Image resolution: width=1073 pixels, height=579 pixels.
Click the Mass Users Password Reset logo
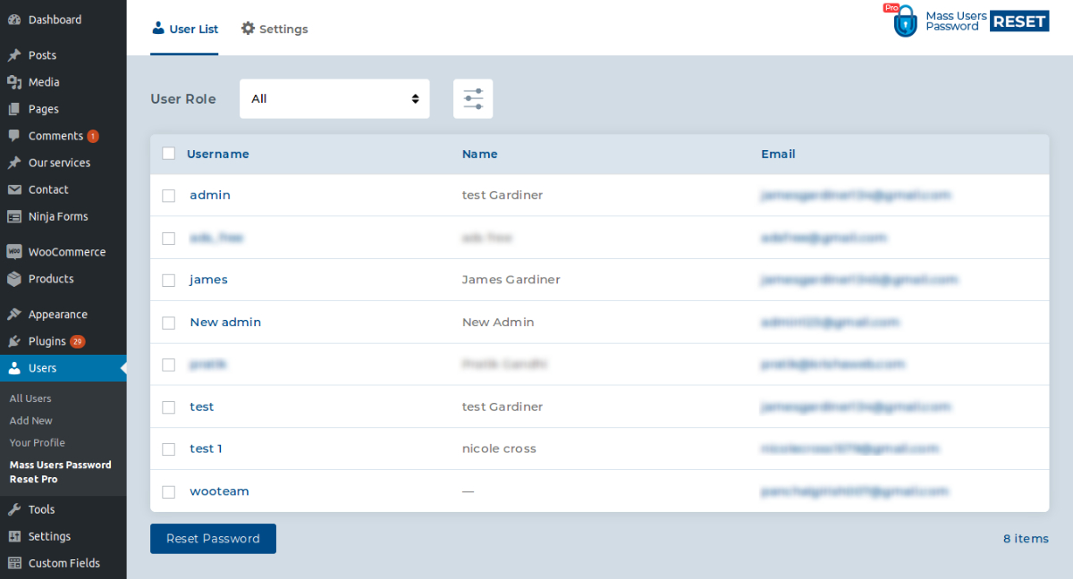click(968, 21)
